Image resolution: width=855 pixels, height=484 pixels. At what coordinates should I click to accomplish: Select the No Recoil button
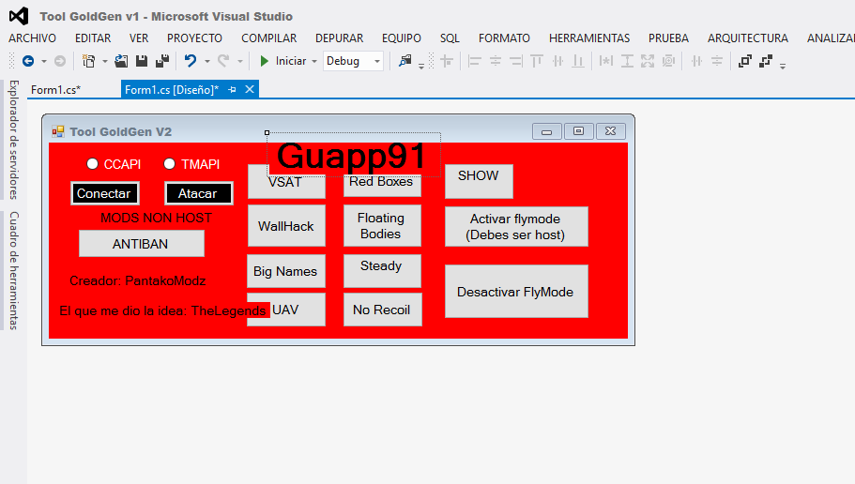pos(382,310)
